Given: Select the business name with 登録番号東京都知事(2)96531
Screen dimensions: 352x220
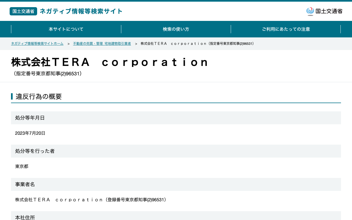Looking at the screenshot, I should click(x=91, y=200).
